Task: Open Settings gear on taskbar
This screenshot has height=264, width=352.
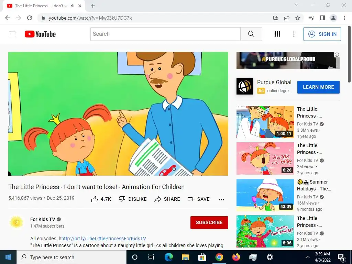Action: click(269, 257)
